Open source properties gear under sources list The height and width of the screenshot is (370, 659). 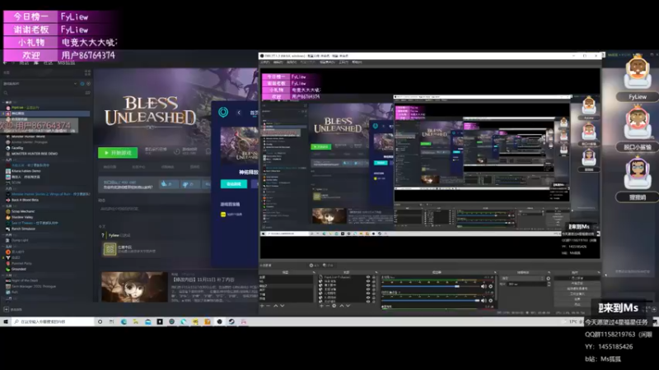point(334,306)
